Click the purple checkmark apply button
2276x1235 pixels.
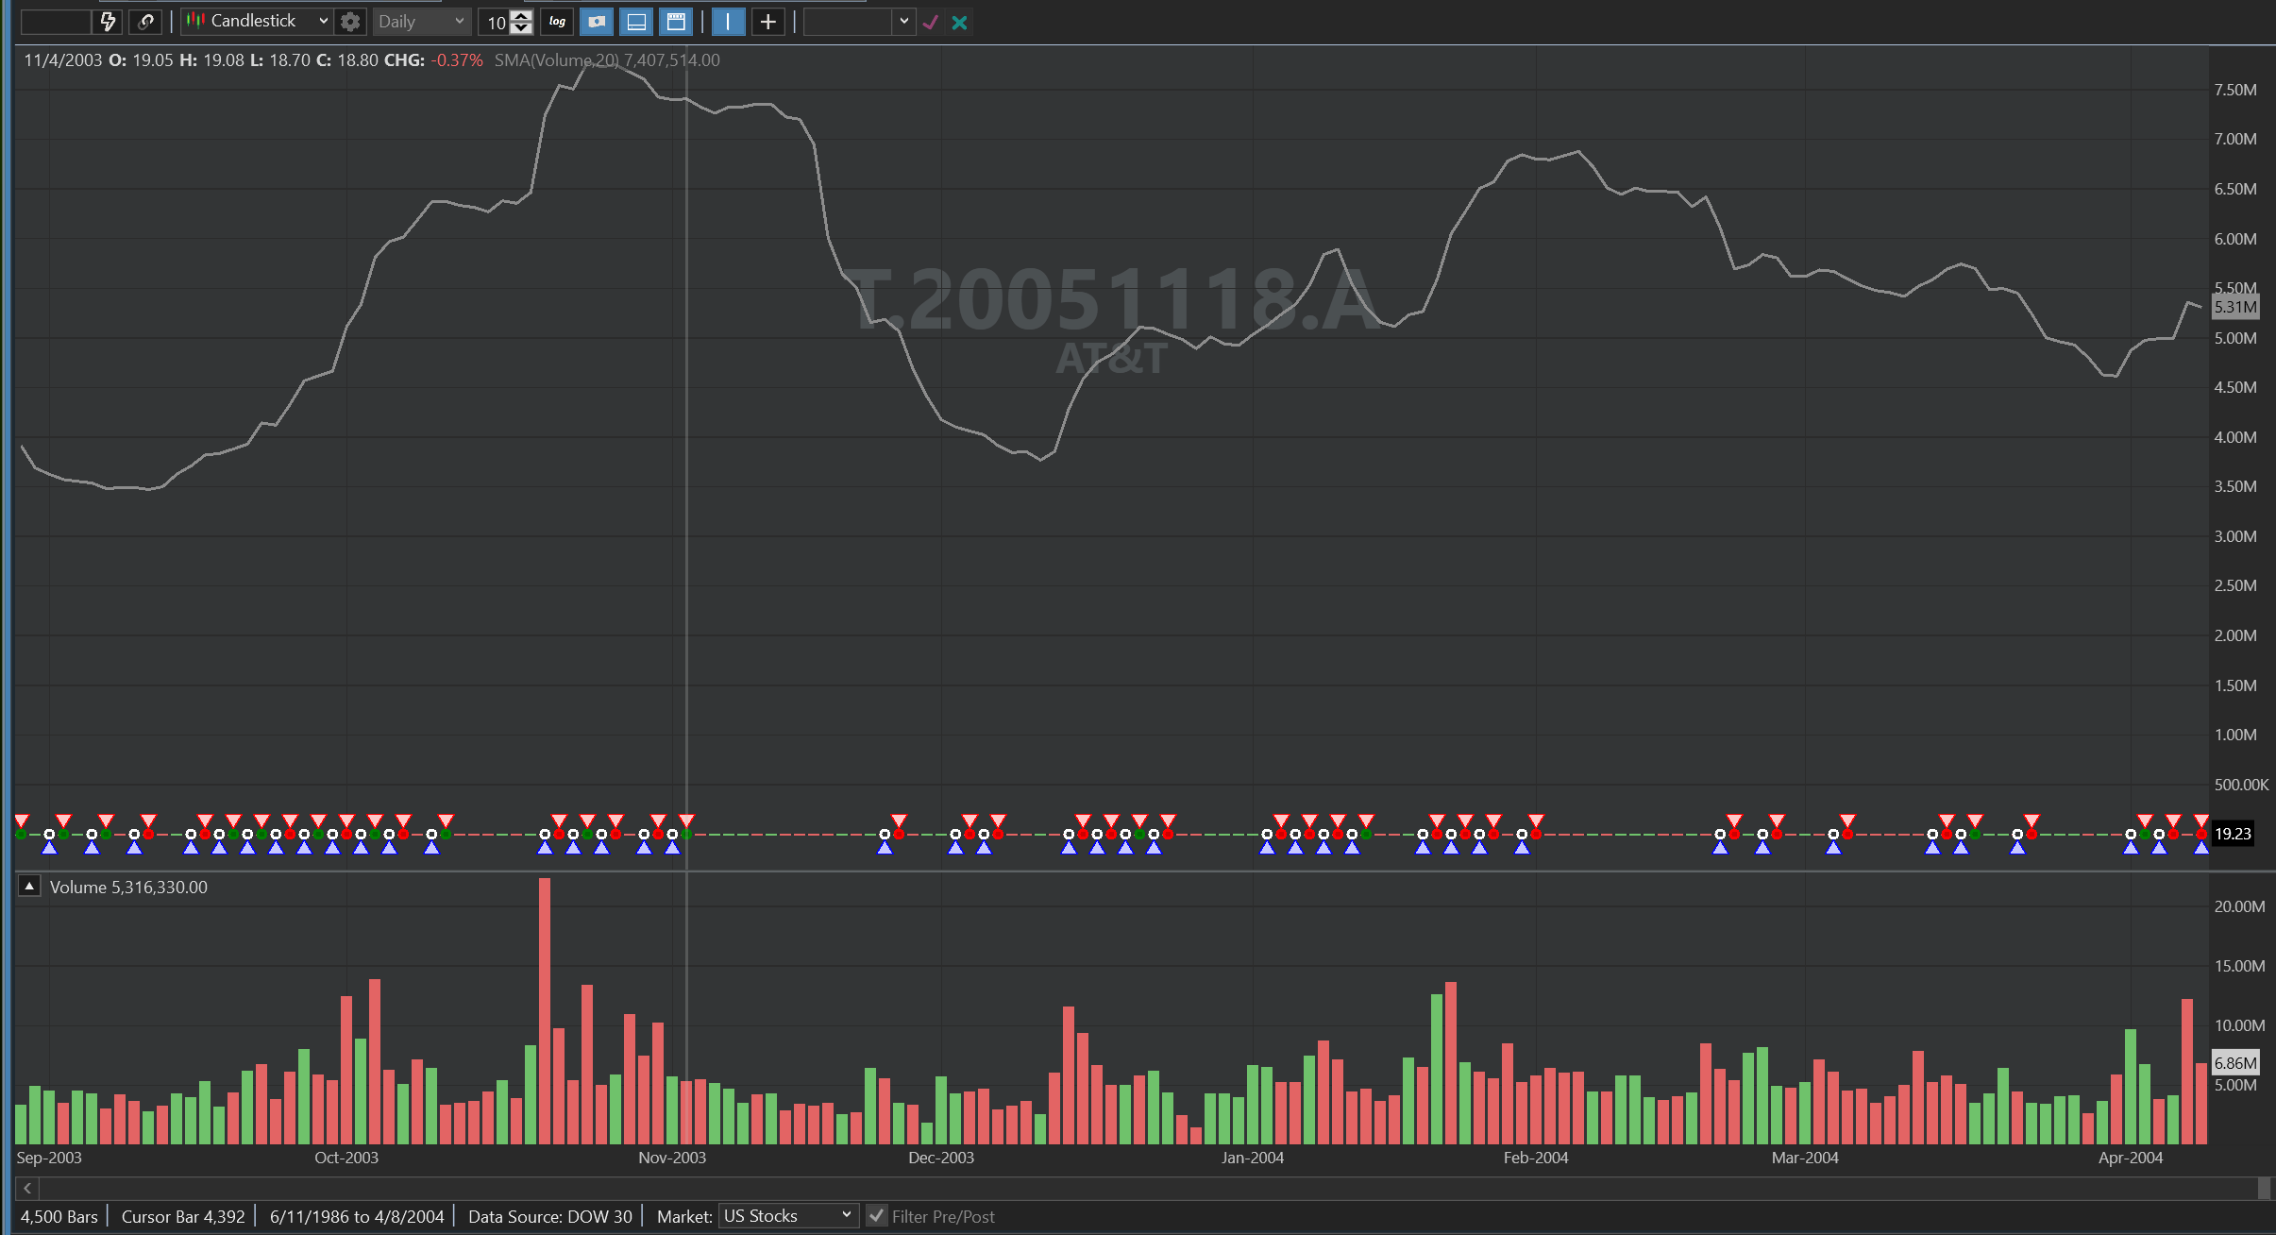tap(931, 22)
